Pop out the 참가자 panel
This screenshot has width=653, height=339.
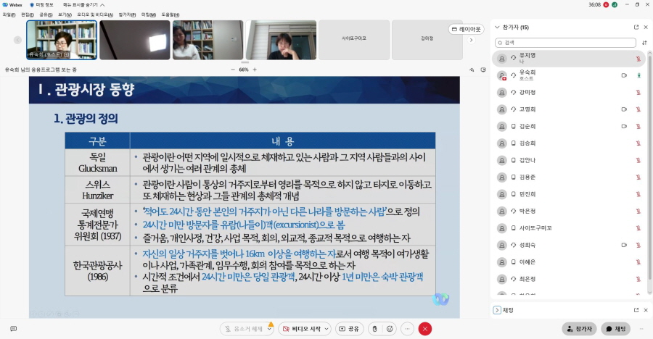click(636, 27)
